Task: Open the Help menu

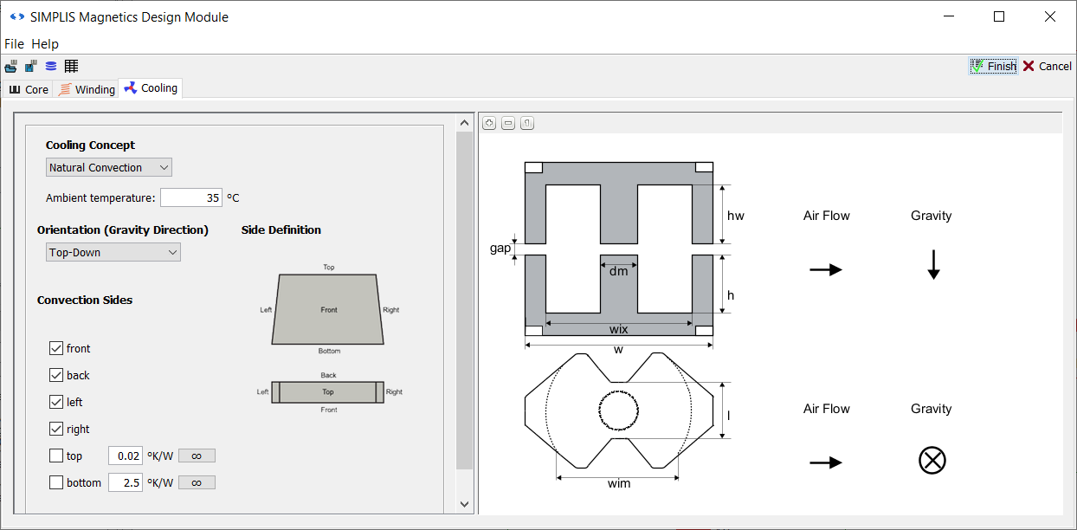Action: (45, 44)
